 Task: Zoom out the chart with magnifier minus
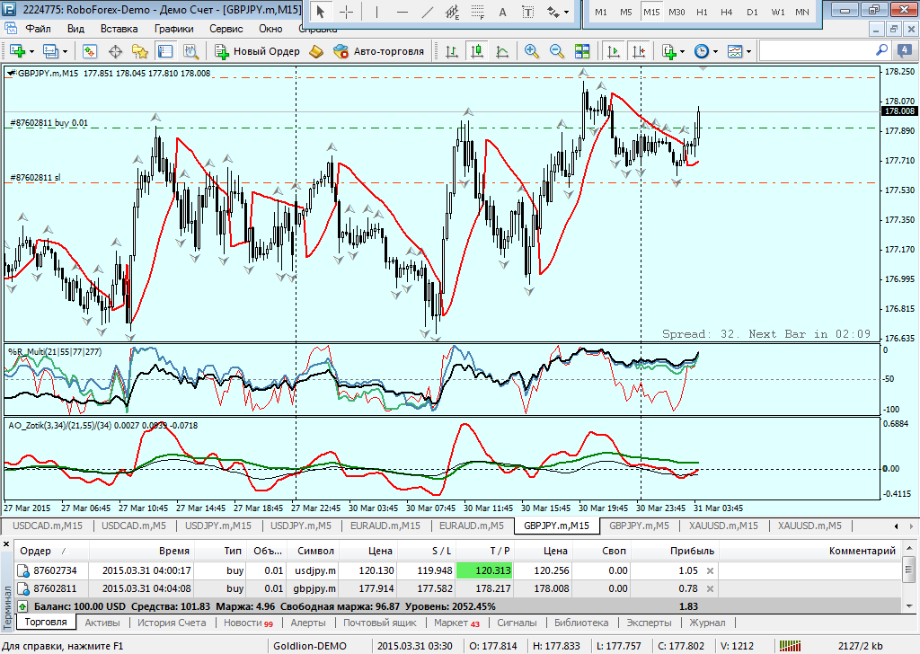pyautogui.click(x=557, y=51)
